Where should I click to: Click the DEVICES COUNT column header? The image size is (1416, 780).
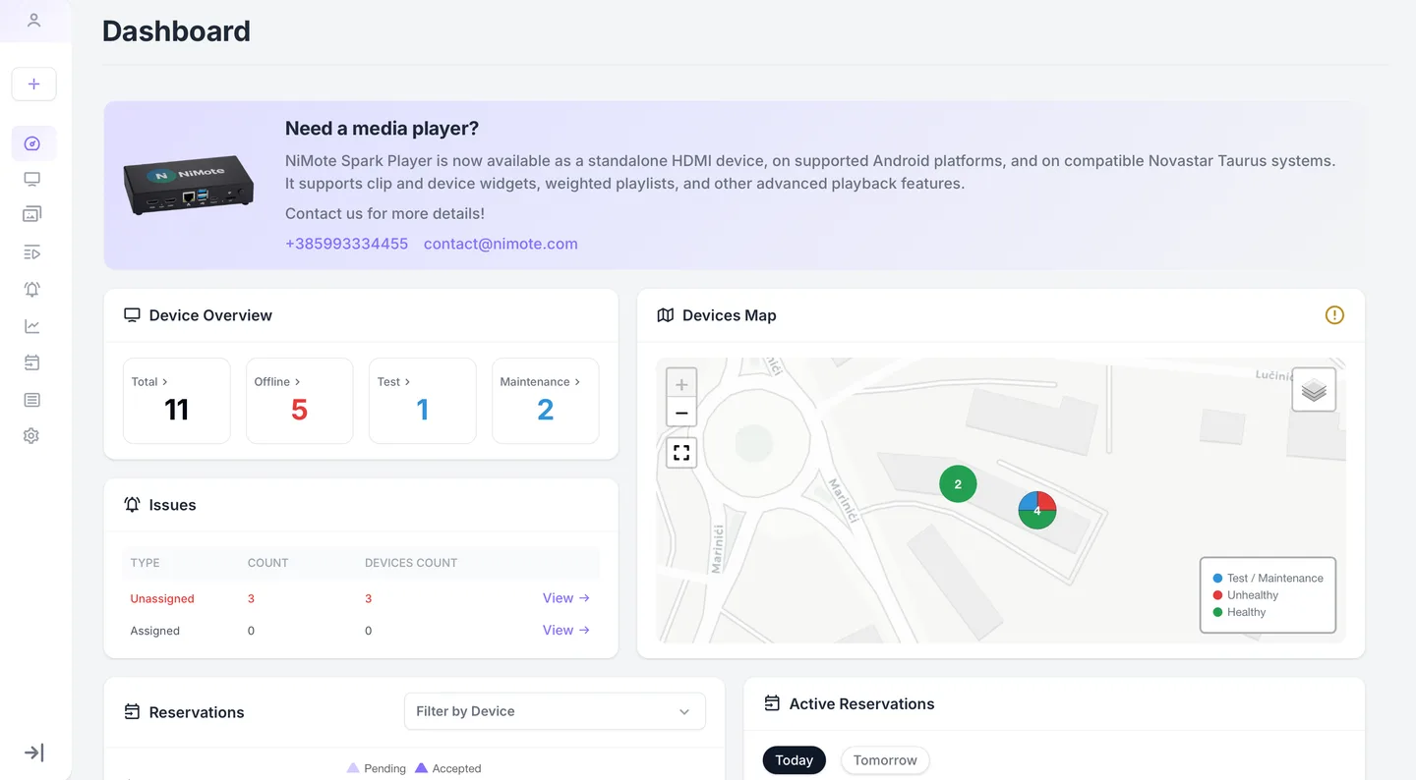(411, 563)
